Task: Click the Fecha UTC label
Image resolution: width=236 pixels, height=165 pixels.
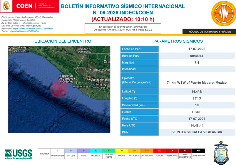Action: click(x=129, y=119)
